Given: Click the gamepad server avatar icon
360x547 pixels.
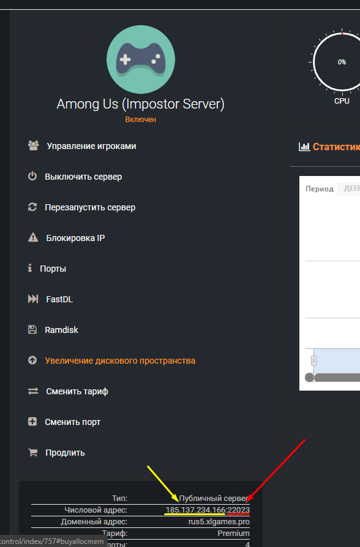Looking at the screenshot, I should point(141,59).
